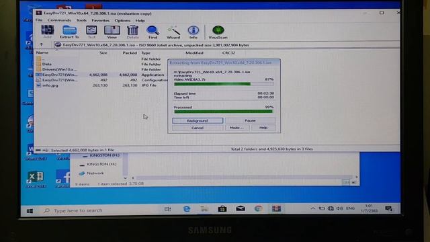The width and height of the screenshot is (430, 242).
Task: Open Microsoft Edge from the taskbar
Action: tap(187, 209)
